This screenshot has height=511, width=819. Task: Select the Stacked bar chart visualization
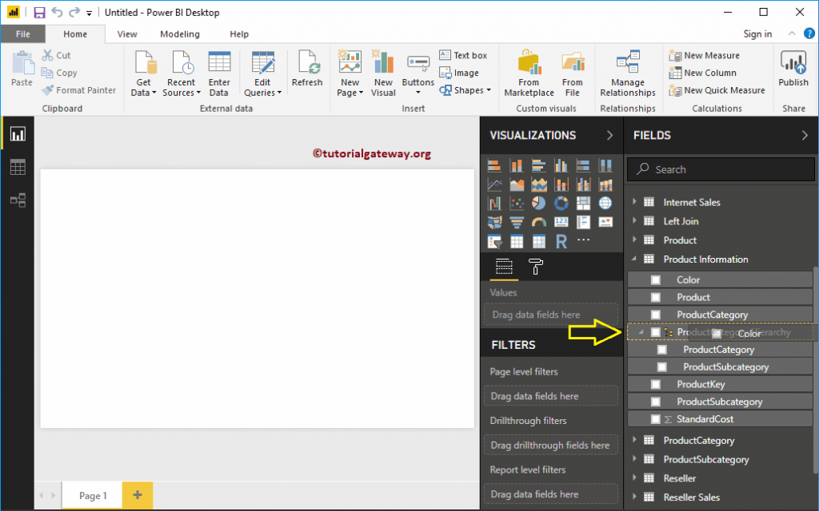click(x=494, y=165)
